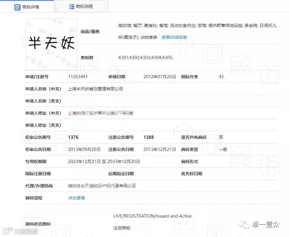
Task: Select the 专用权期限 label
Action: [x=36, y=162]
